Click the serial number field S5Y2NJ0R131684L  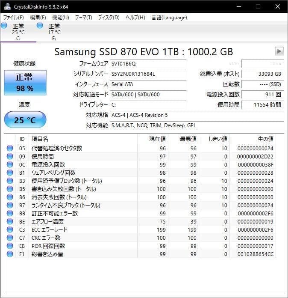pos(148,74)
